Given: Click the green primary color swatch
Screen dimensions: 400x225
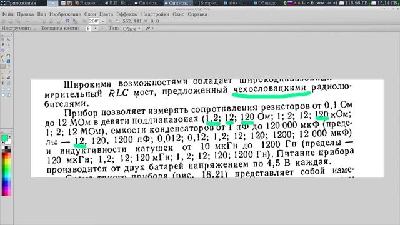Looking at the screenshot, I should point(4,138).
